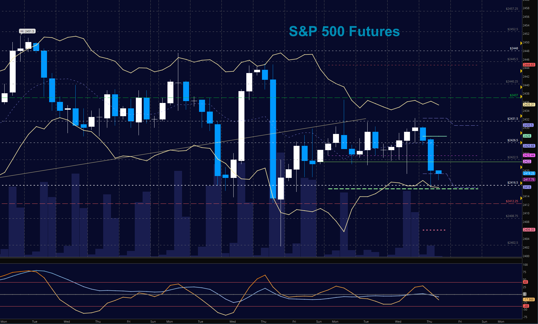Click the $2448 price level label
Screen dimensions: 538x324
pos(514,48)
